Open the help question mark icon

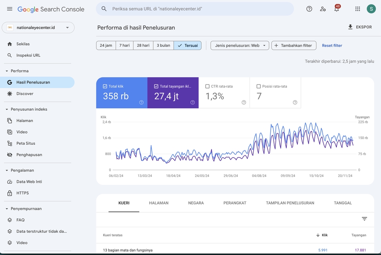[309, 9]
